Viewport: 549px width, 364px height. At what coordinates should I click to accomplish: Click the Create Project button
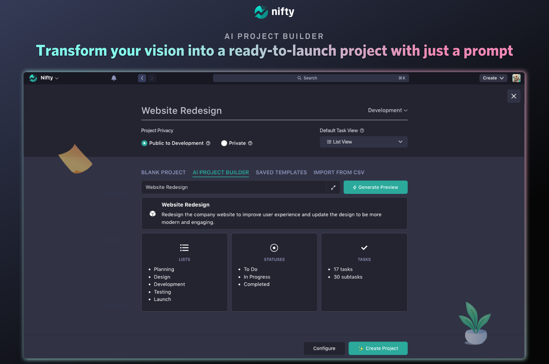pyautogui.click(x=378, y=348)
